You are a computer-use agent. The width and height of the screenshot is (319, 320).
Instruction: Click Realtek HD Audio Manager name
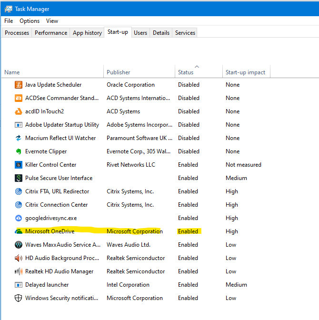(59, 271)
